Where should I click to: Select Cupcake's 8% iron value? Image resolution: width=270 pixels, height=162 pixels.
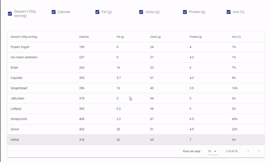tap(234, 78)
